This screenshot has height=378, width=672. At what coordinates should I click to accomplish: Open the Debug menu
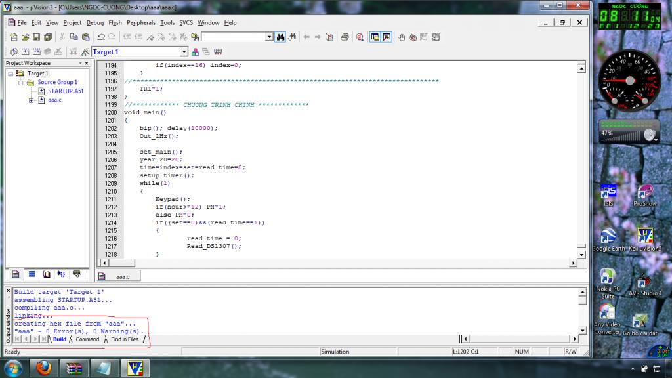coord(94,23)
